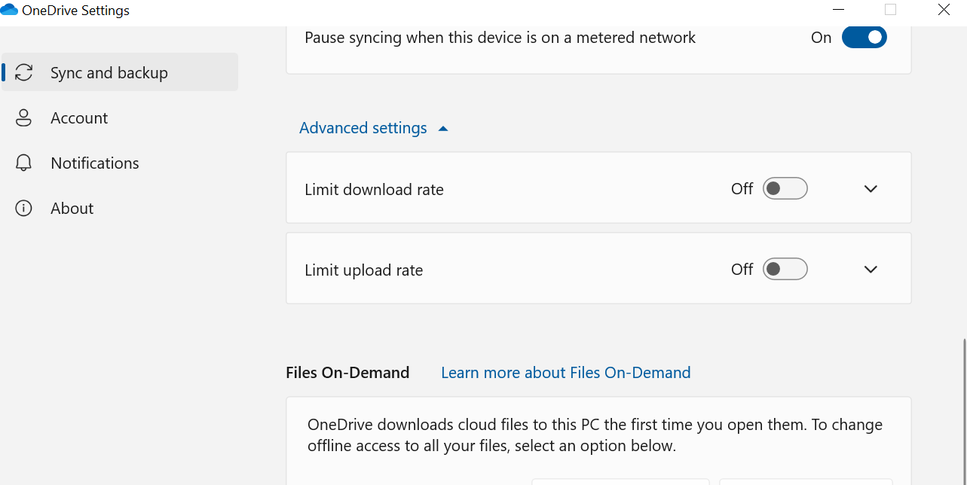Screen dimensions: 967x485
Task: Click the blue accent bar marking the active section
Action: point(3,72)
